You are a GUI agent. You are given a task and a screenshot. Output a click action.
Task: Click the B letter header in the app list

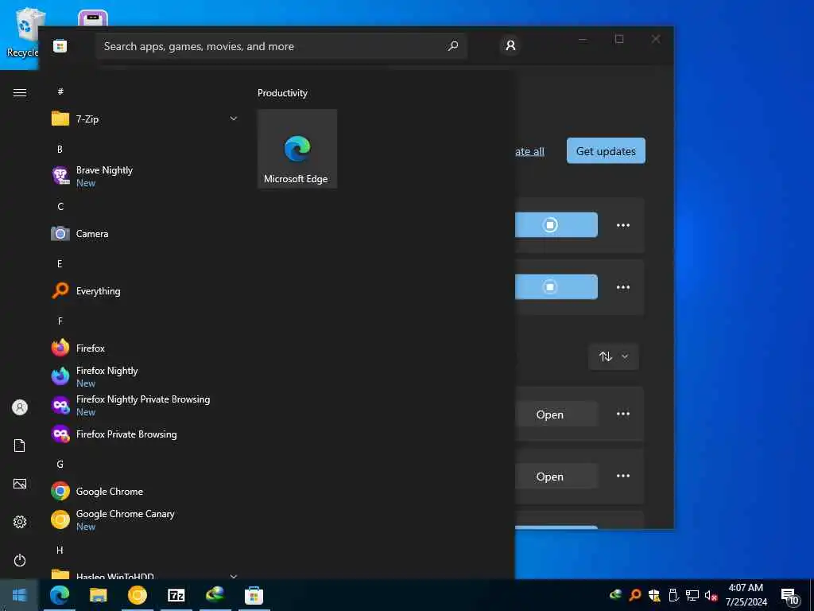tap(60, 149)
